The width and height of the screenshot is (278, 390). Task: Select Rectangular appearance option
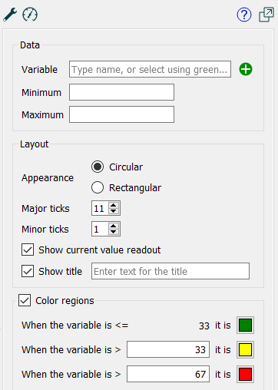click(98, 187)
